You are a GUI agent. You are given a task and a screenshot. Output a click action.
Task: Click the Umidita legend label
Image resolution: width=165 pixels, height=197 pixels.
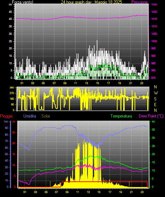30,116
